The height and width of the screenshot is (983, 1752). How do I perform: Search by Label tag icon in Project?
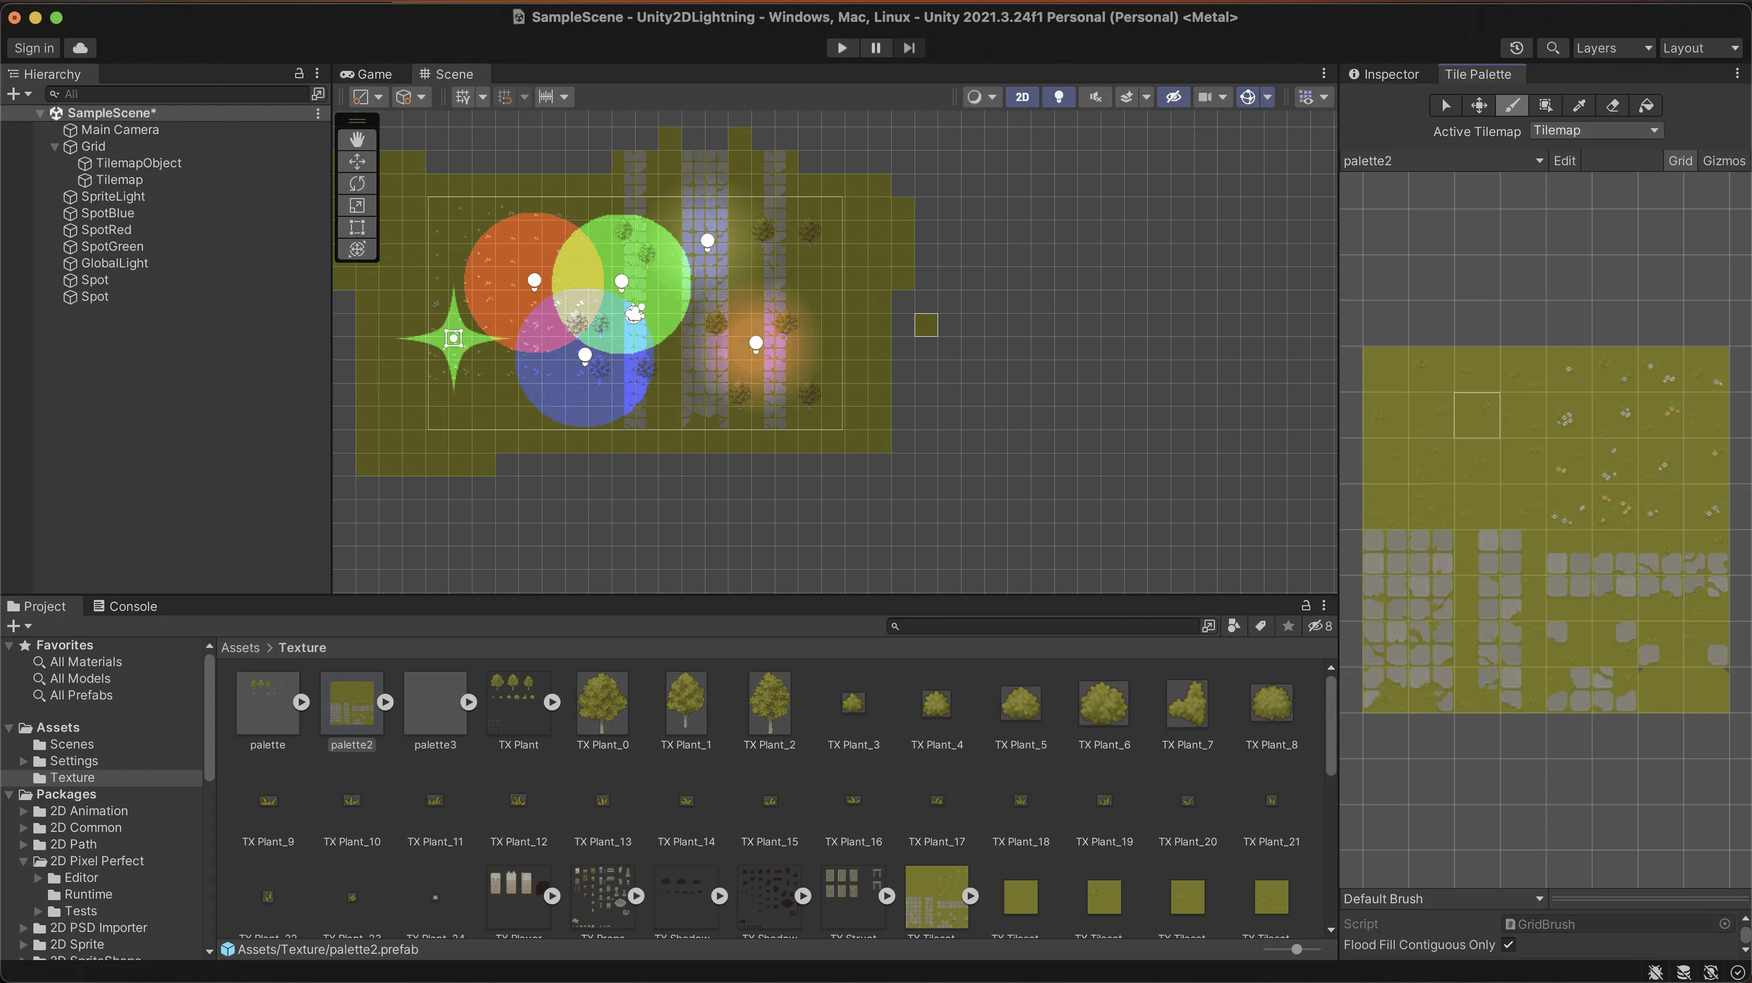pos(1261,625)
